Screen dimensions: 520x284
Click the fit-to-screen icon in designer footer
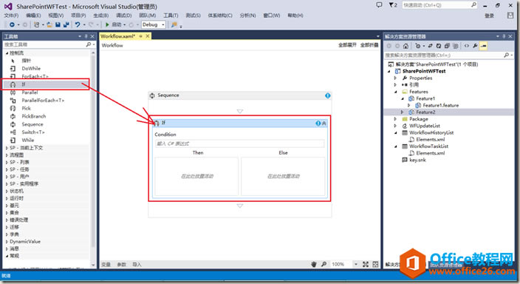(x=366, y=264)
